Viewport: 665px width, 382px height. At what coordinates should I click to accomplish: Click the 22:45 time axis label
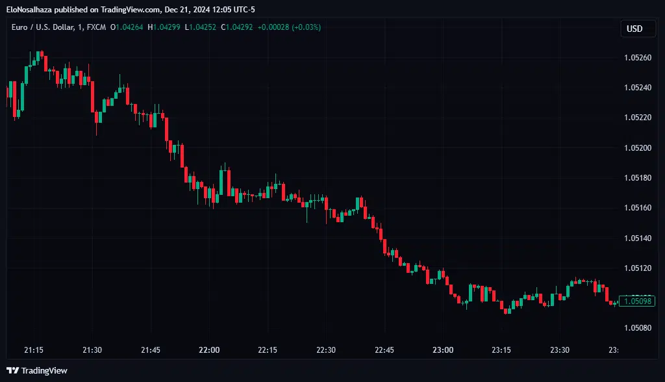tap(384, 350)
